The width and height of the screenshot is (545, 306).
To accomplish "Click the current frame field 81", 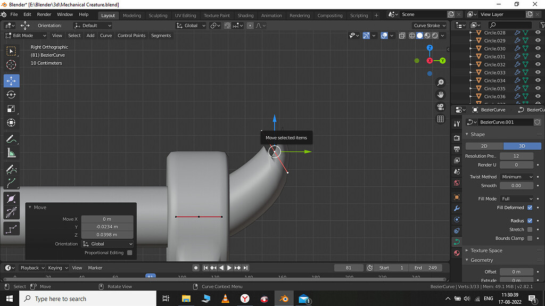I will coord(349,268).
